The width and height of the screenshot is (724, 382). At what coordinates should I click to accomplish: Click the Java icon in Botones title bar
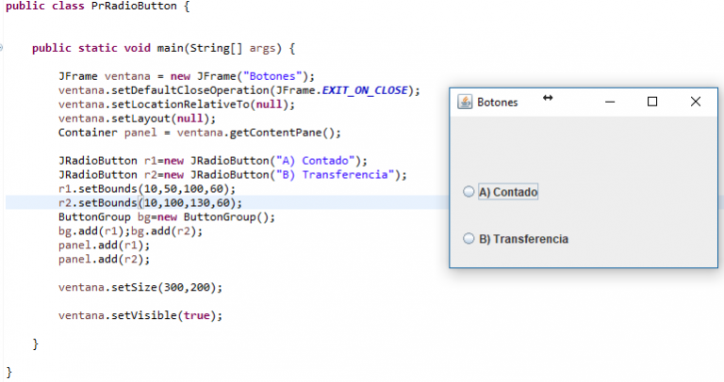click(464, 102)
